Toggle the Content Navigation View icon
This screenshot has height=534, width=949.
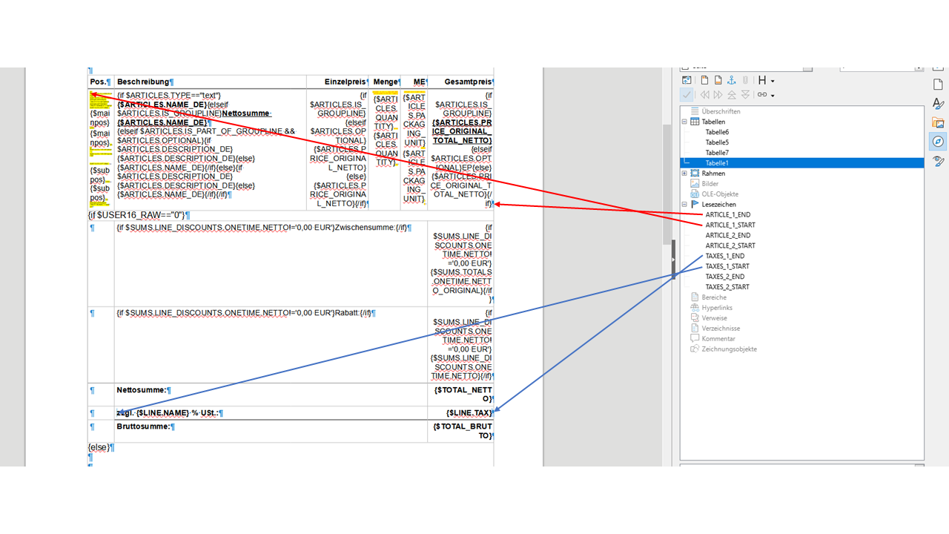pyautogui.click(x=687, y=80)
